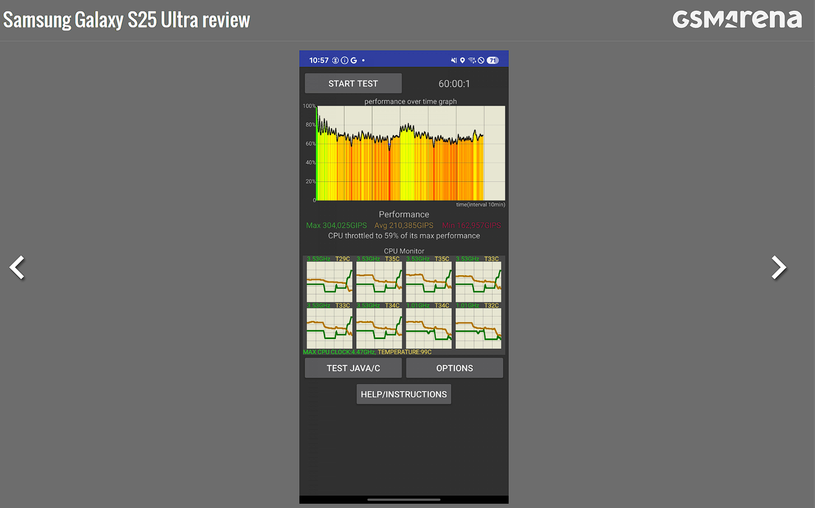Tap the hourglass timer icon in status bar

(x=335, y=61)
